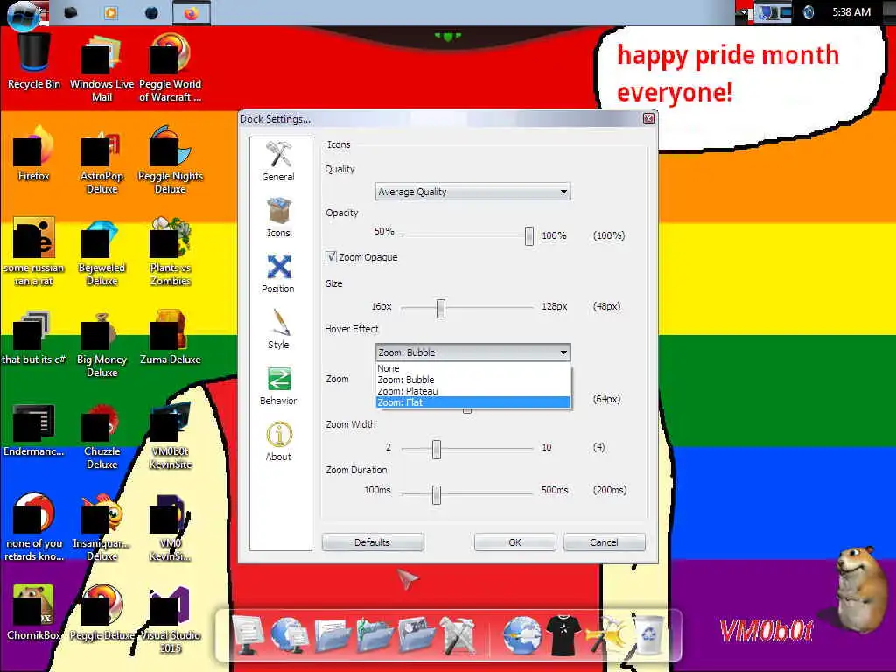Select Zoom: Bubble in the dropdown list
Screen dimensions: 896x672
472,380
